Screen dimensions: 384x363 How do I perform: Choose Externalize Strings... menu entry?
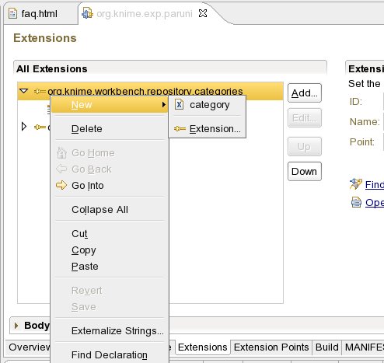click(x=110, y=331)
